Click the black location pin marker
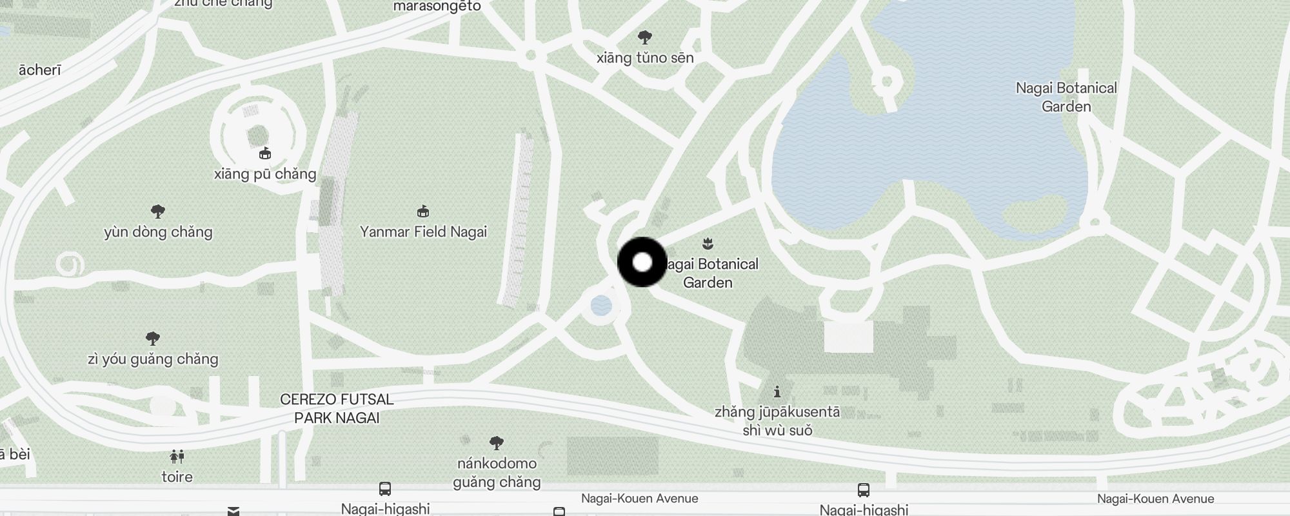This screenshot has width=1290, height=516. (x=642, y=262)
